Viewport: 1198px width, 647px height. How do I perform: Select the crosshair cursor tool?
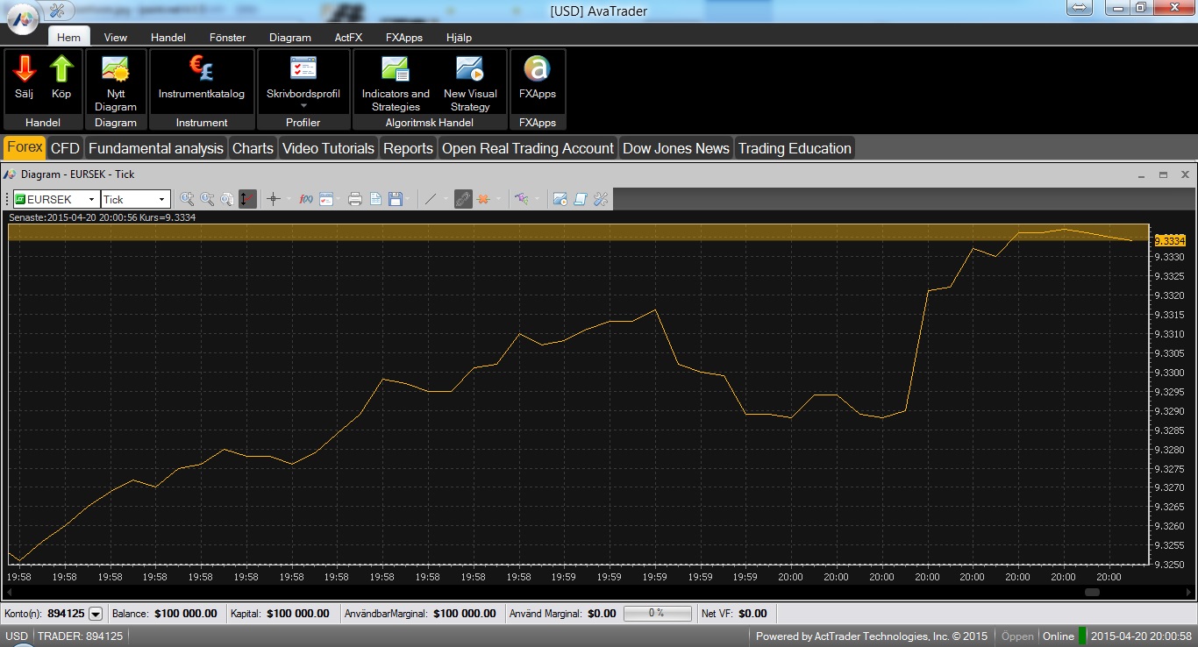click(x=274, y=199)
